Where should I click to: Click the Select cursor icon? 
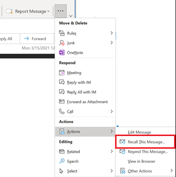point(61,171)
